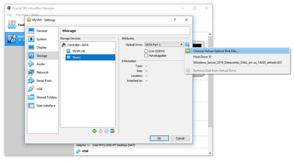Image resolution: width=294 pixels, height=162 pixels.
Task: Enable the Live CD/DVD checkbox
Action: (x=146, y=51)
